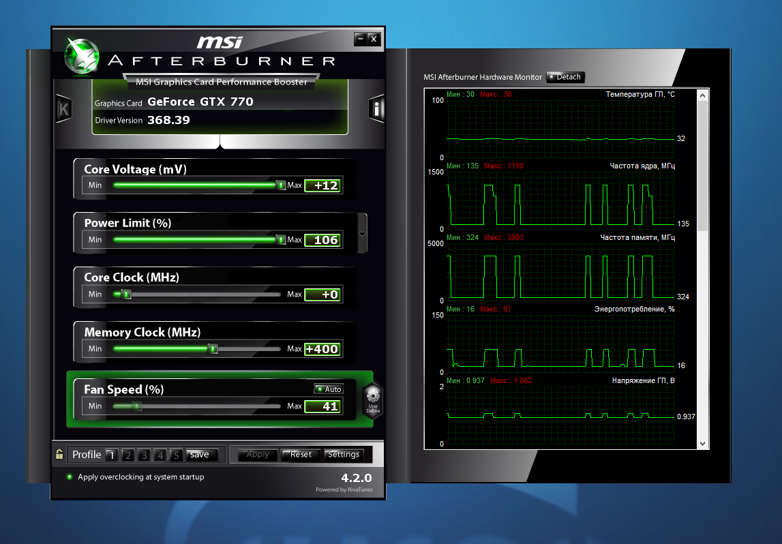This screenshot has height=544, width=782.
Task: Click the Температура ГП graph
Action: (560, 129)
